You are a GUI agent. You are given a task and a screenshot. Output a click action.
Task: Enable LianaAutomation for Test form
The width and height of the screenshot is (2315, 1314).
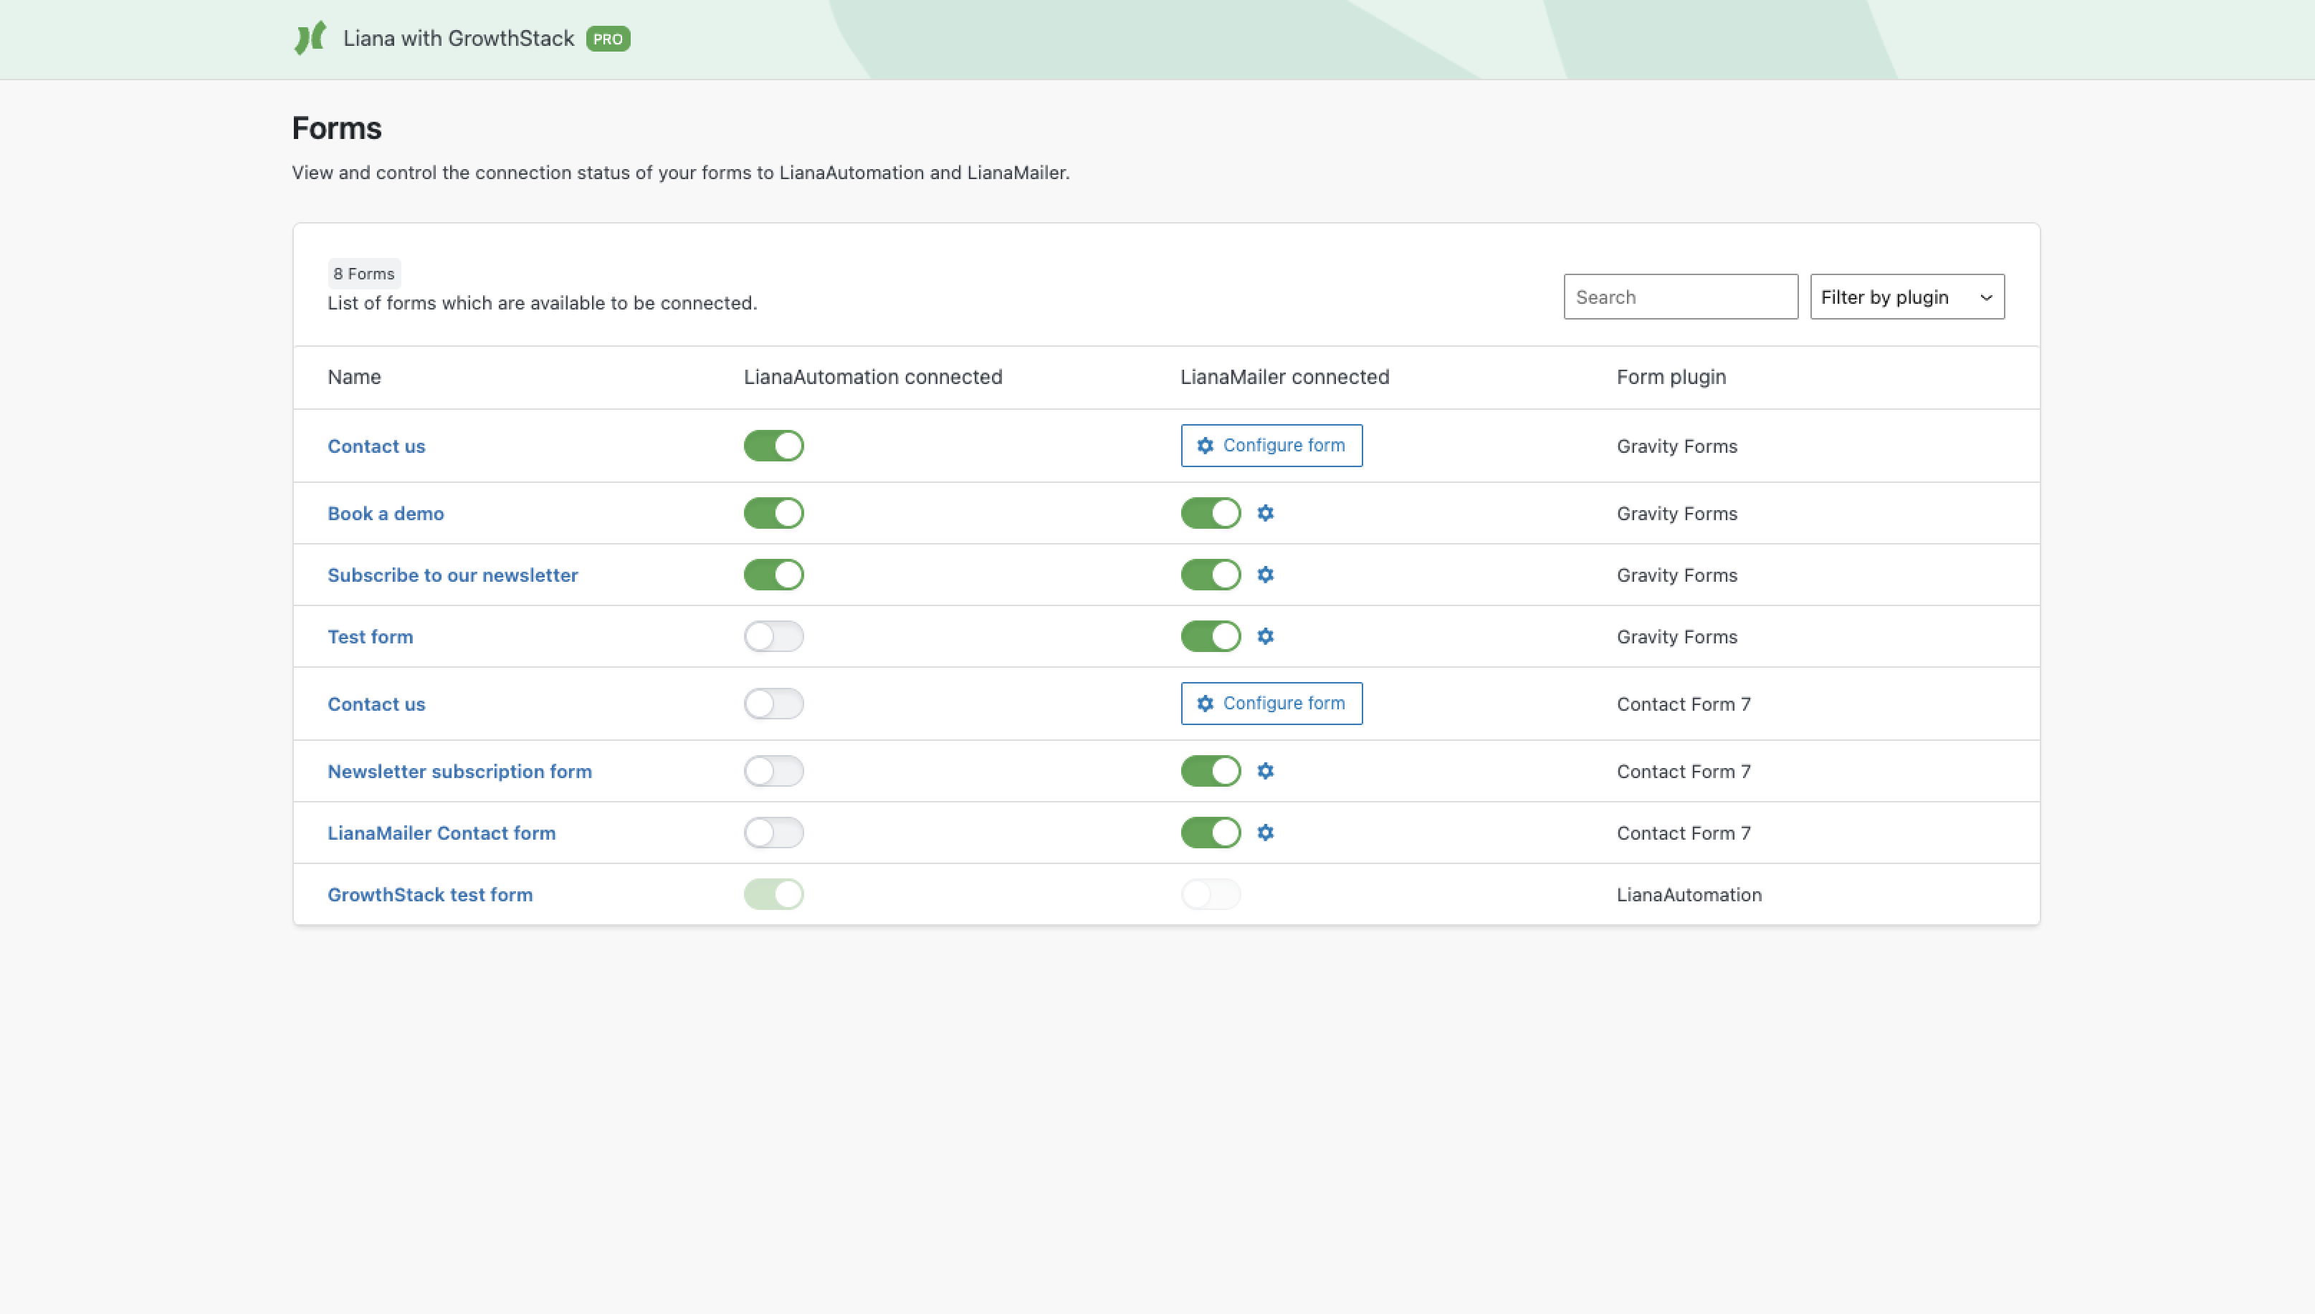[x=773, y=636]
